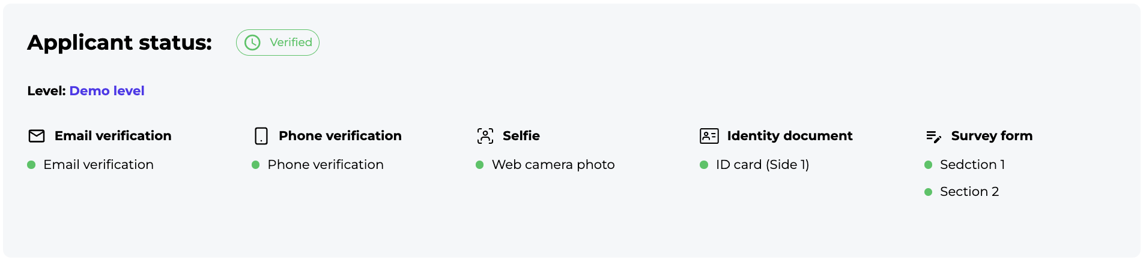Select the Phone verification step item
The height and width of the screenshot is (266, 1146).
(326, 165)
